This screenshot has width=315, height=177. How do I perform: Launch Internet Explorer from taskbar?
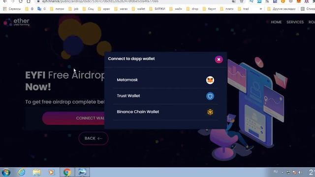(22, 172)
